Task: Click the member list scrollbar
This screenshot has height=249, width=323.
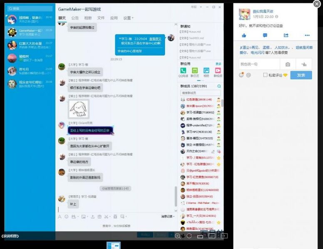Action: click(222, 103)
